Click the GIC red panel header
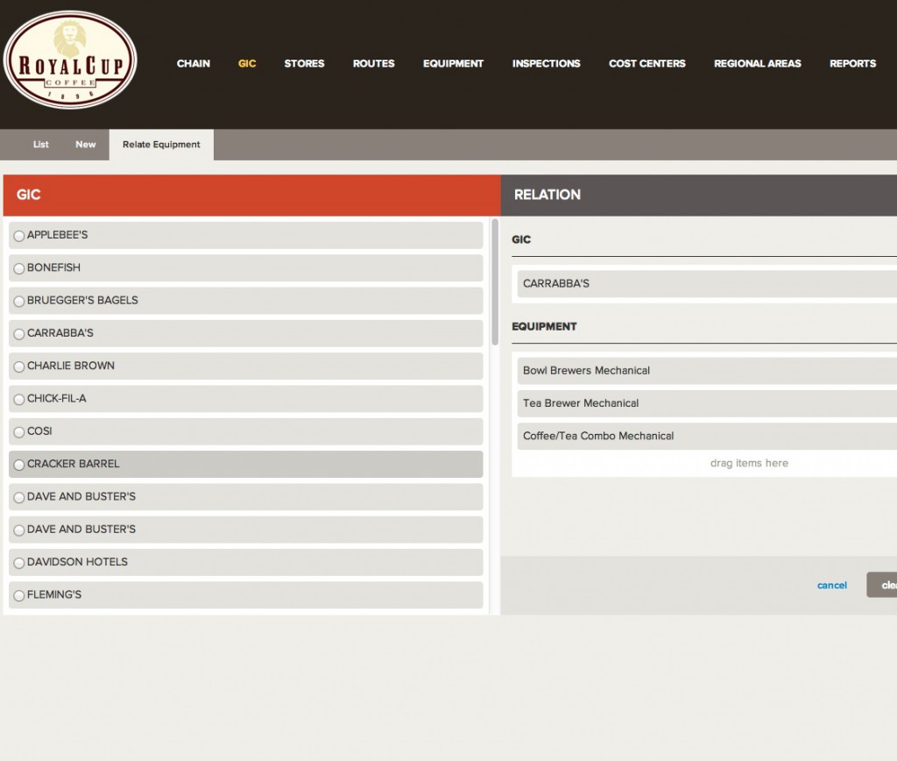Screen dimensions: 897x761 click(x=251, y=196)
